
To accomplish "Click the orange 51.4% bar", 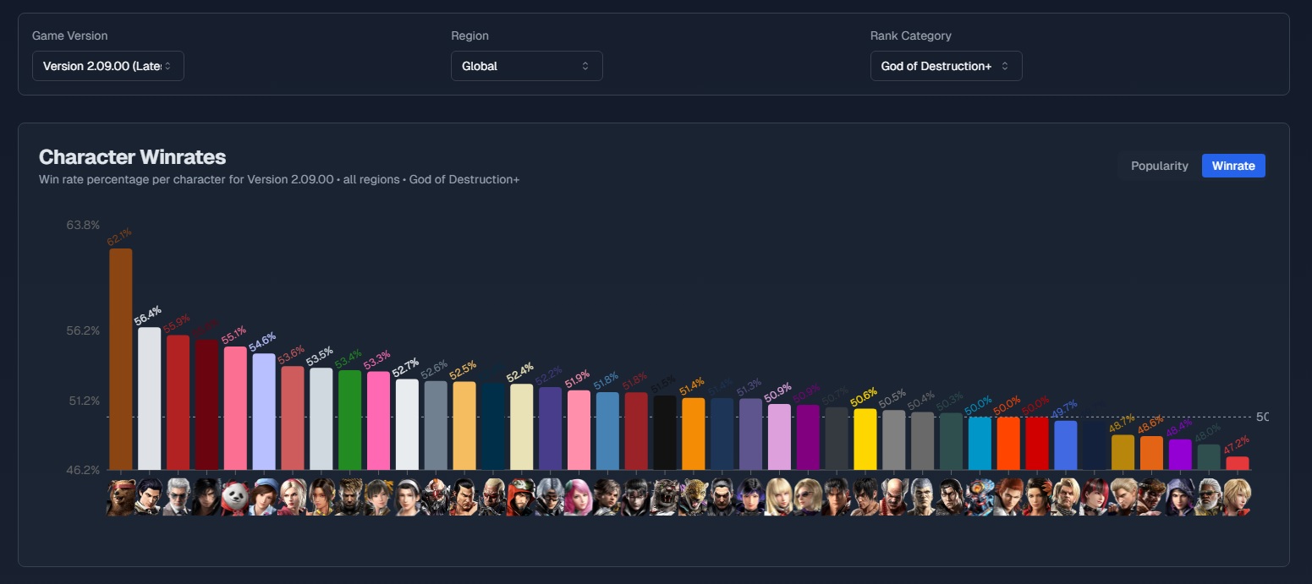I will pyautogui.click(x=693, y=434).
